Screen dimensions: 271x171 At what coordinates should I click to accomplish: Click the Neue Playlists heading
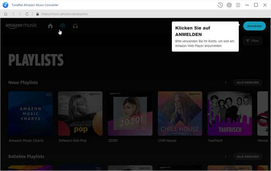click(23, 82)
